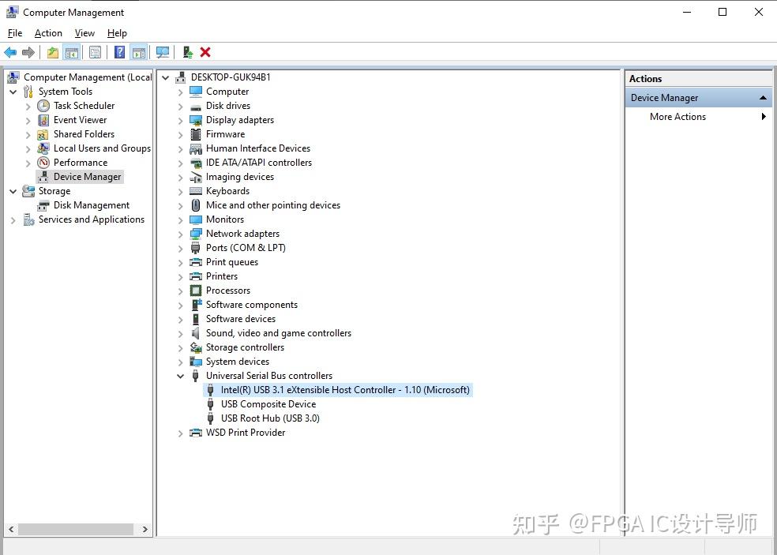This screenshot has width=777, height=555.
Task: Click the Properties icon in the toolbar
Action: pyautogui.click(x=95, y=52)
